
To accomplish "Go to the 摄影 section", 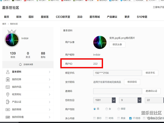I will [31, 17].
